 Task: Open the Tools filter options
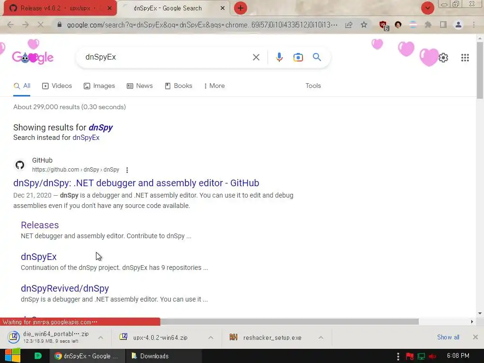point(313,86)
